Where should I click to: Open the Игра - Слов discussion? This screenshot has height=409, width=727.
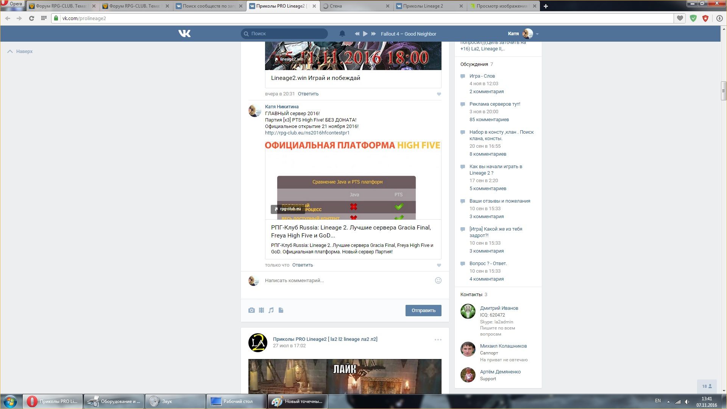click(x=482, y=76)
